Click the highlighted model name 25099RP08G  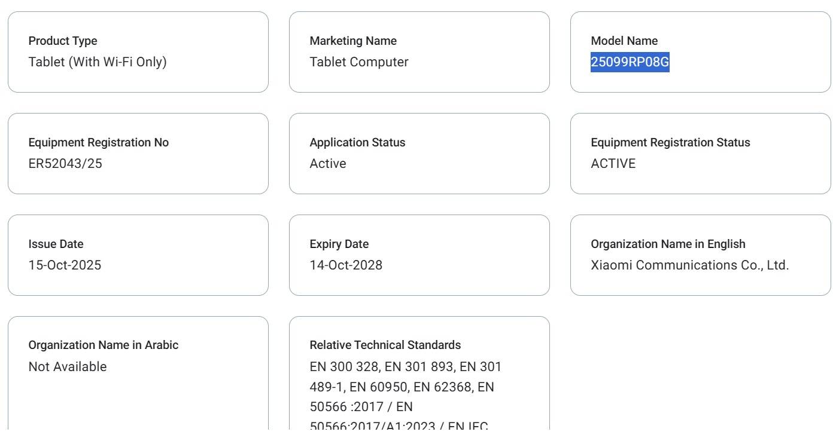[630, 62]
